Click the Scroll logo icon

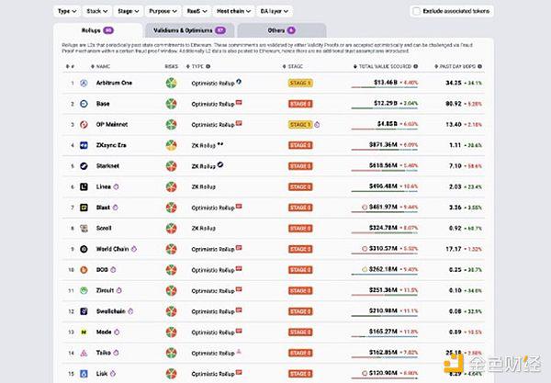pyautogui.click(x=84, y=228)
